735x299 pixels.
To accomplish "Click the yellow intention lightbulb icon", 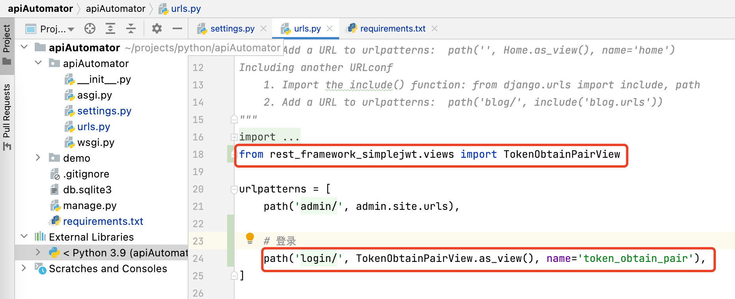I will [x=250, y=238].
